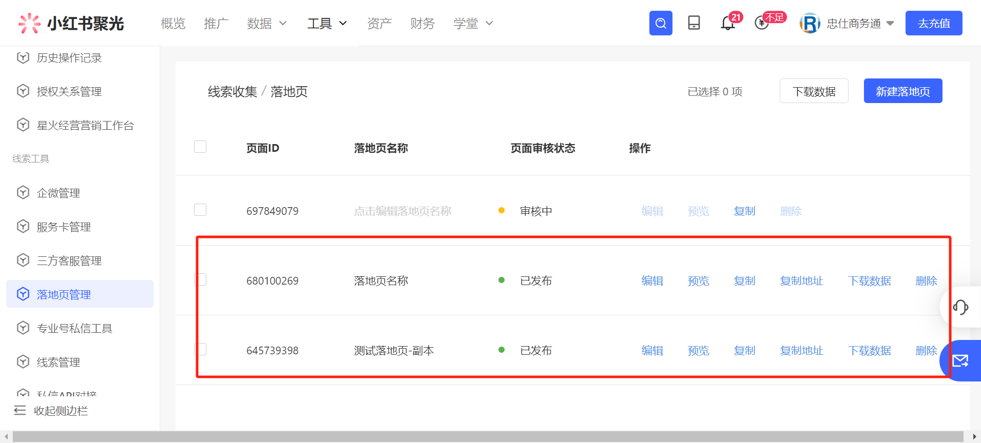Open the 工具 dropdown in navigation
Image resolution: width=981 pixels, height=443 pixels.
coord(327,23)
